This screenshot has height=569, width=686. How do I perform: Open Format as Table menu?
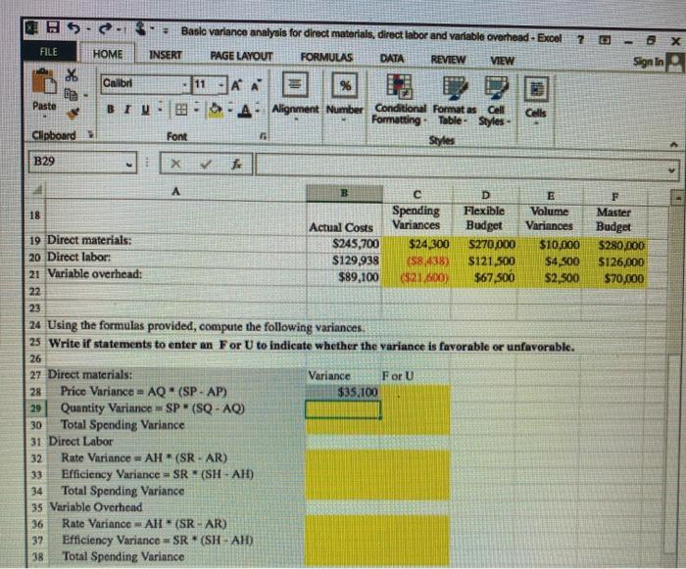click(x=455, y=101)
